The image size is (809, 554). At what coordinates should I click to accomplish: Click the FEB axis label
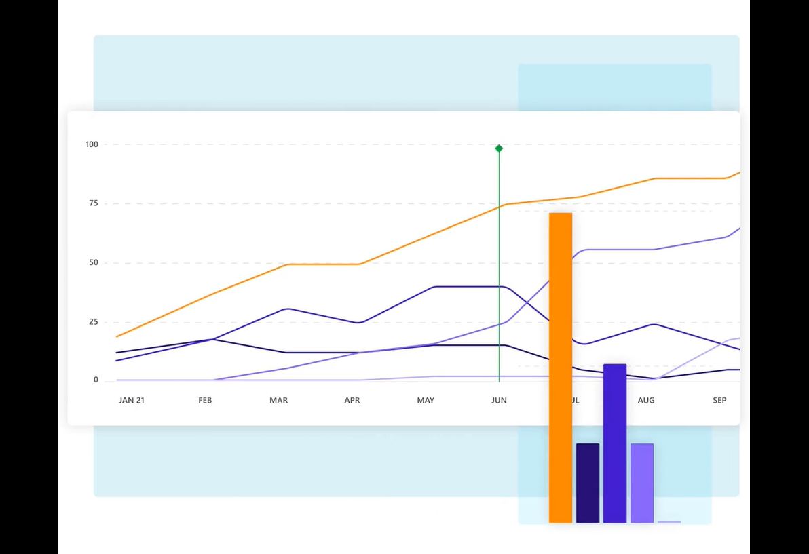(205, 400)
